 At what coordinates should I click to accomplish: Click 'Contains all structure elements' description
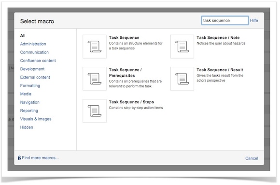click(x=136, y=46)
